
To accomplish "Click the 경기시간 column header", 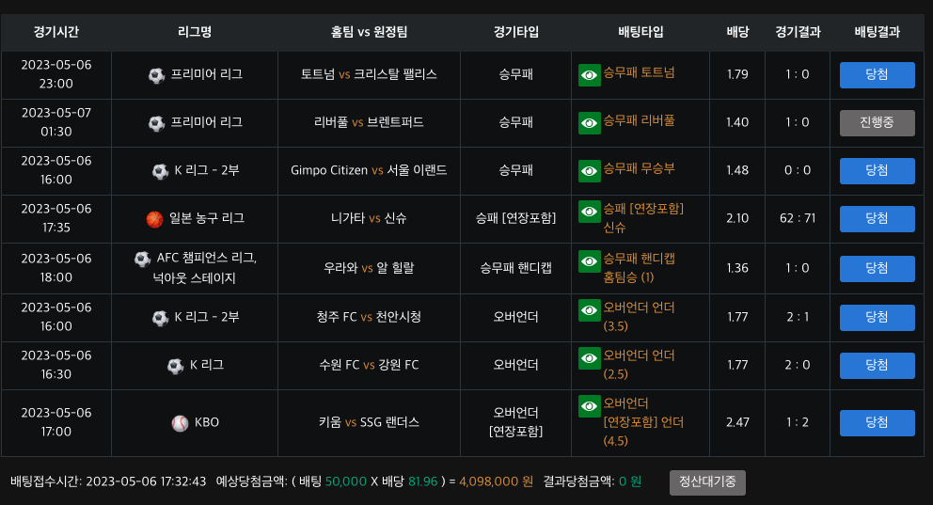I will (x=56, y=32).
